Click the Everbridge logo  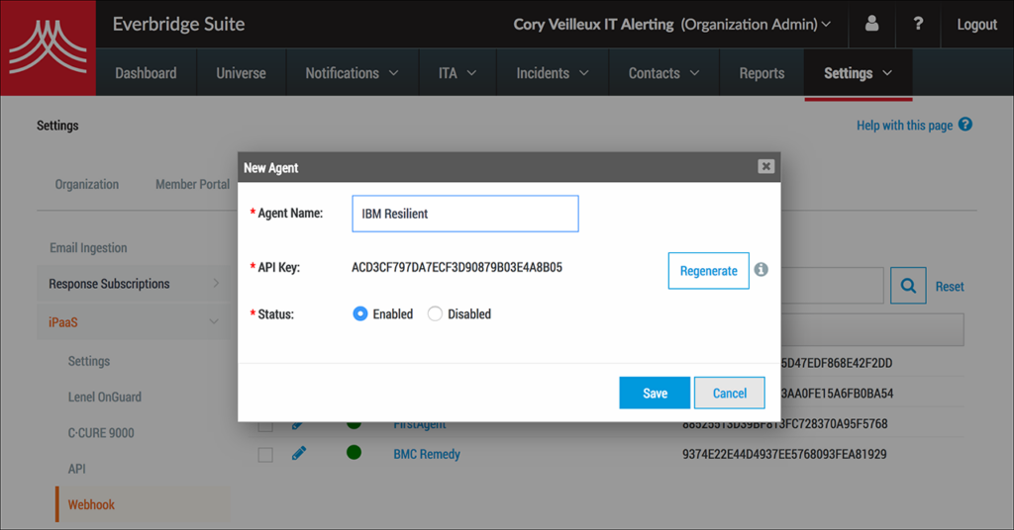pos(48,47)
